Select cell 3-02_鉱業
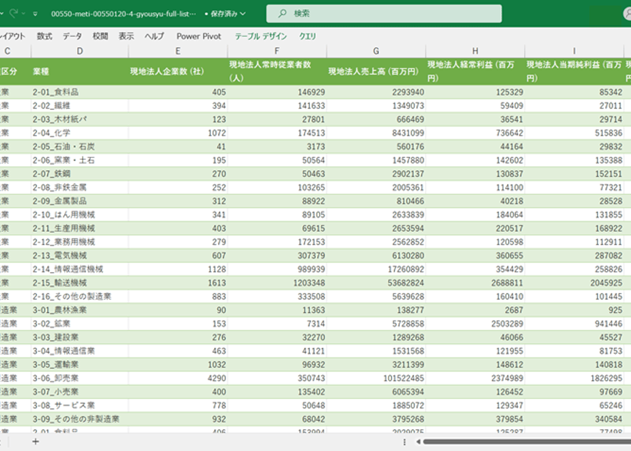The height and width of the screenshot is (451, 631). point(80,324)
